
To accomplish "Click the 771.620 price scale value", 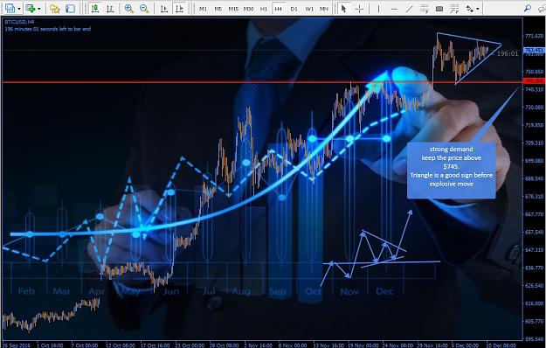I will [535, 36].
